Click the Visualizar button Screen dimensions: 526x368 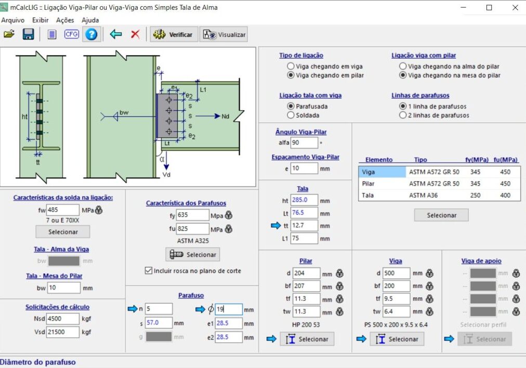[223, 34]
